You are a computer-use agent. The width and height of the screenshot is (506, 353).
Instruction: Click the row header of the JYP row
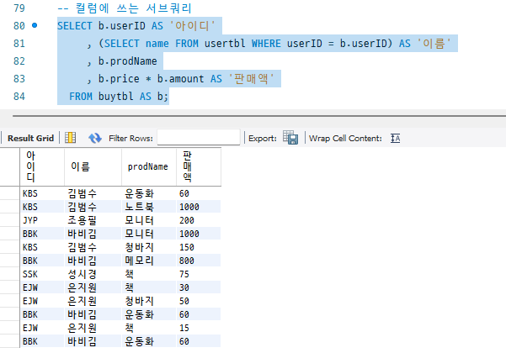coord(9,220)
